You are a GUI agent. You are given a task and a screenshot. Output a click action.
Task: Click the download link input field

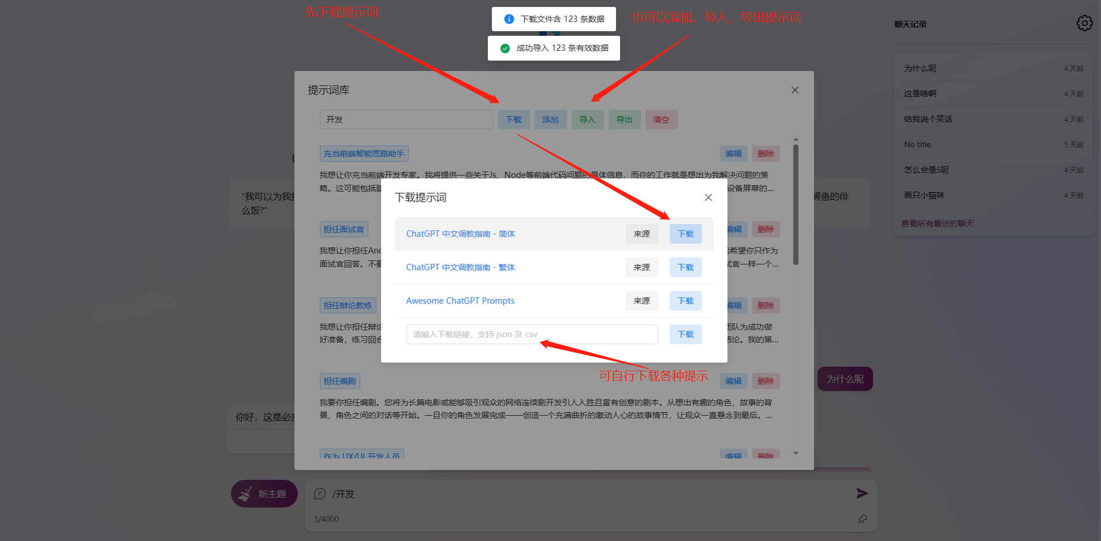tap(531, 334)
